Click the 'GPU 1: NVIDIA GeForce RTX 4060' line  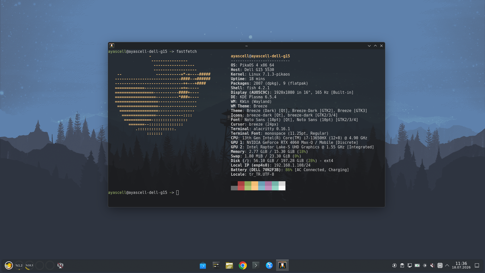295,143
